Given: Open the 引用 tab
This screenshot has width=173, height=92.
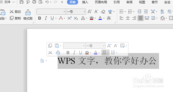Looking at the screenshot, I should pos(117,2).
